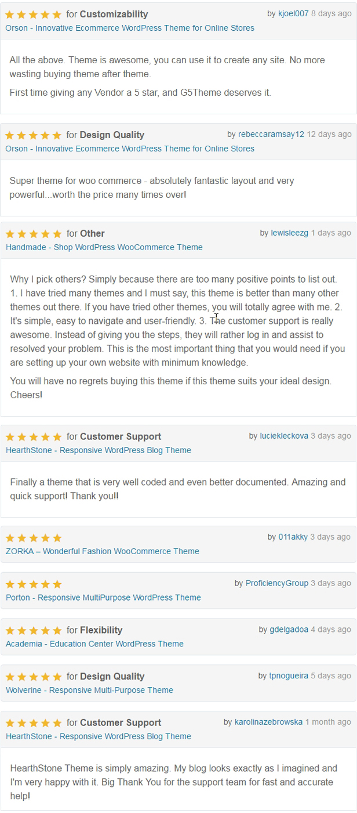Open Porton Responsive MultiPurpose WordPress Theme

[103, 598]
